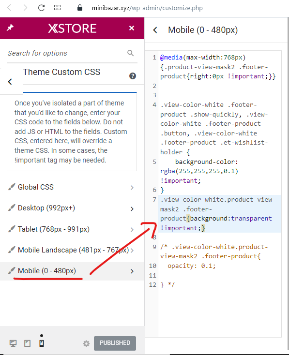Click line number 1 in CSS editor
289x355 pixels.
(x=154, y=58)
